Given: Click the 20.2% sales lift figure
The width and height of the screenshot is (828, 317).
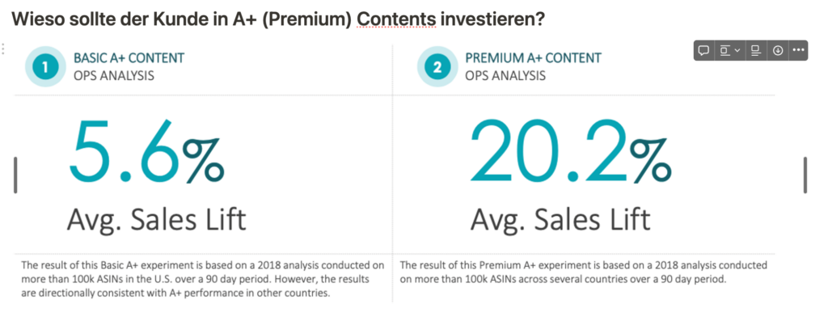Looking at the screenshot, I should 570,150.
